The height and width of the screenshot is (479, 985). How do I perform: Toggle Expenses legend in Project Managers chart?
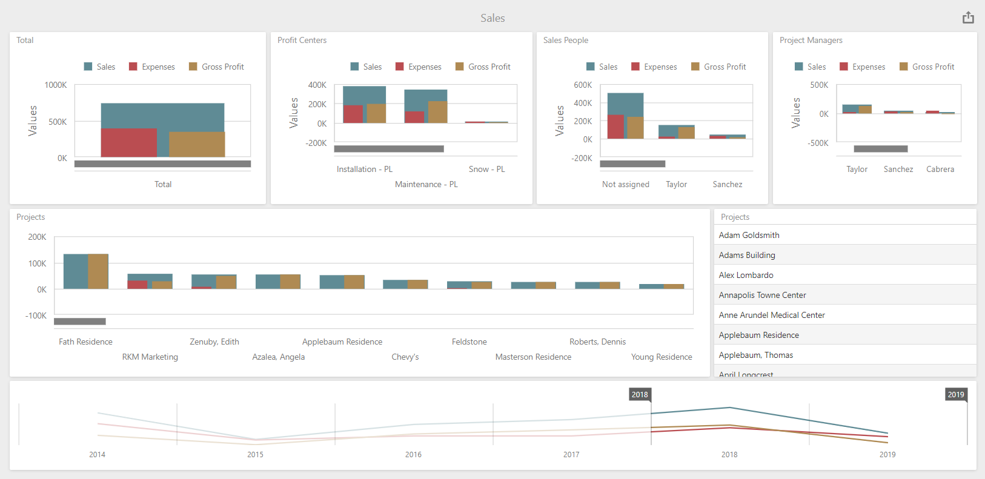862,67
